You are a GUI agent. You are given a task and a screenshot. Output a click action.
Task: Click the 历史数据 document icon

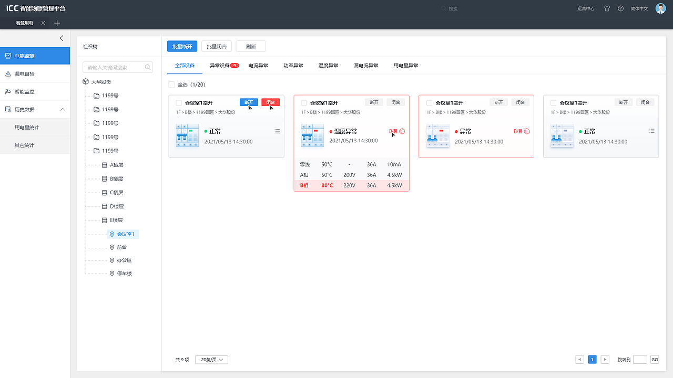[x=8, y=109]
